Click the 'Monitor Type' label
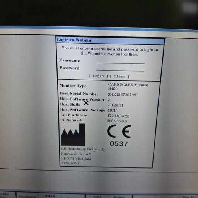This screenshot has width=198, height=198. click(73, 86)
